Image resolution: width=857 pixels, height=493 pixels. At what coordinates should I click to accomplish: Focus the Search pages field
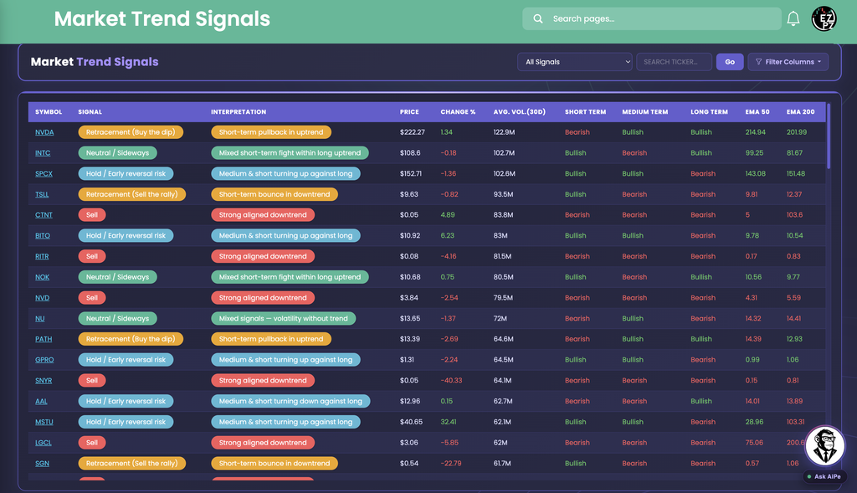(x=651, y=18)
